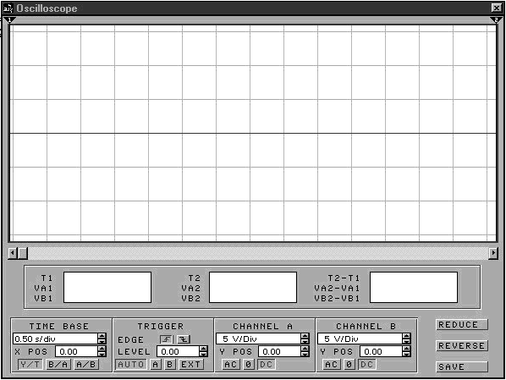This screenshot has width=506, height=380.
Task: Select the rising edge trigger icon
Action: click(x=167, y=339)
